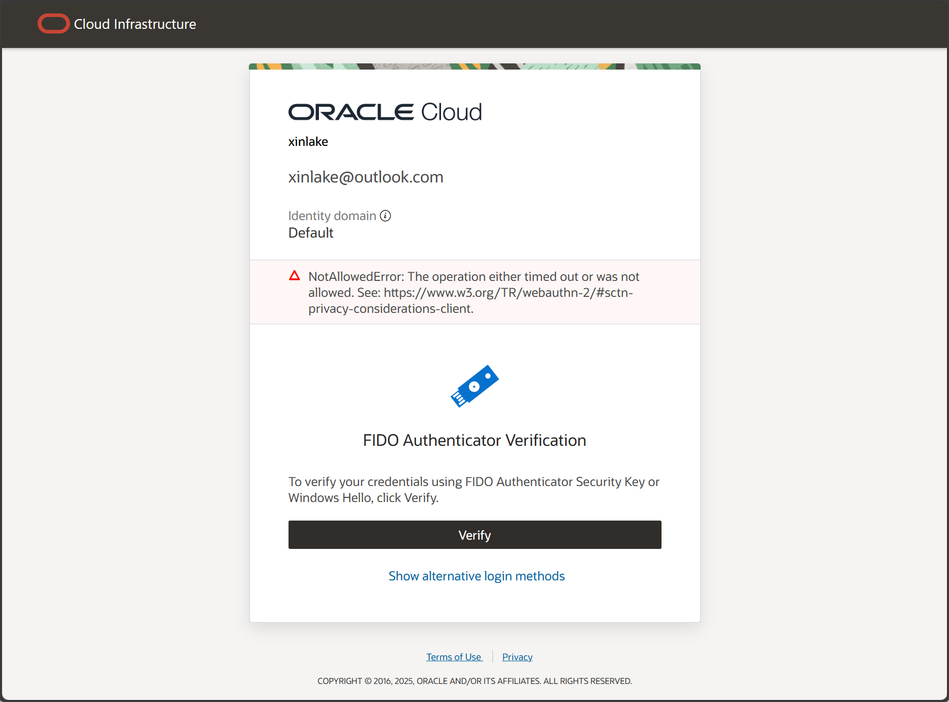This screenshot has height=702, width=949.
Task: Show alternative login methods
Action: point(477,576)
